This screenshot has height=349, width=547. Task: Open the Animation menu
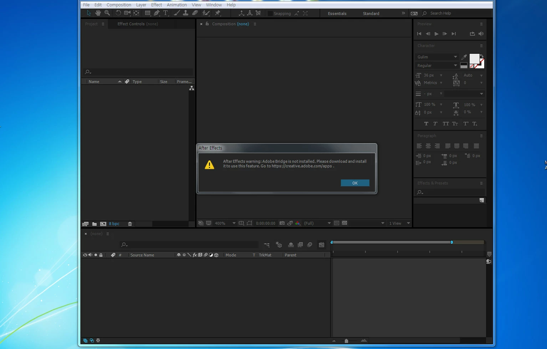pyautogui.click(x=177, y=5)
